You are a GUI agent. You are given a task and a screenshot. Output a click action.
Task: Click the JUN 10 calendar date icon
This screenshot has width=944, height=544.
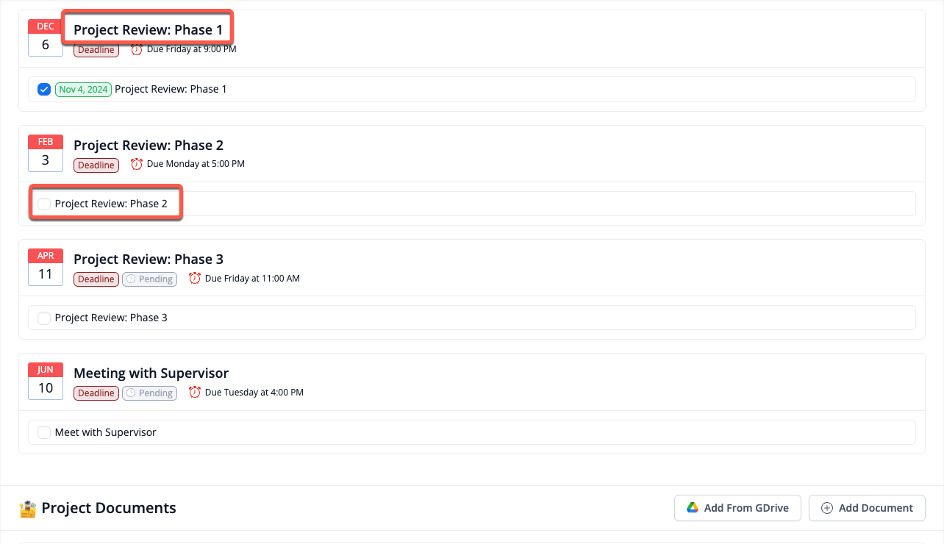[x=46, y=381]
